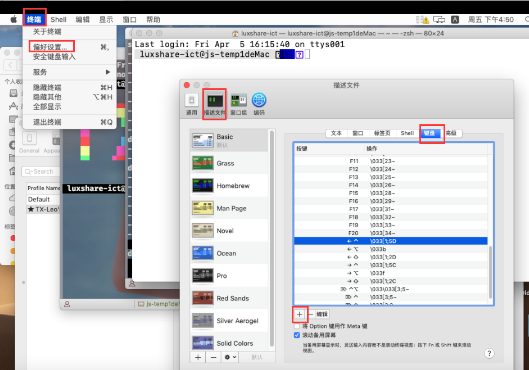The height and width of the screenshot is (370, 529).
Task: Switch to the 文本 tab
Action: 336,133
